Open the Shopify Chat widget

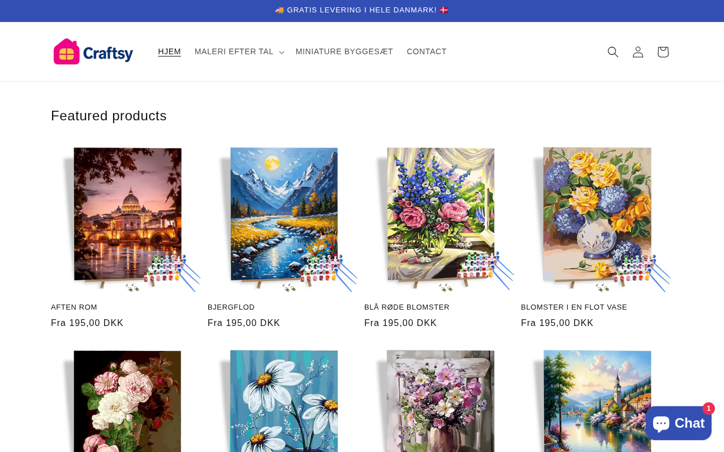click(679, 423)
